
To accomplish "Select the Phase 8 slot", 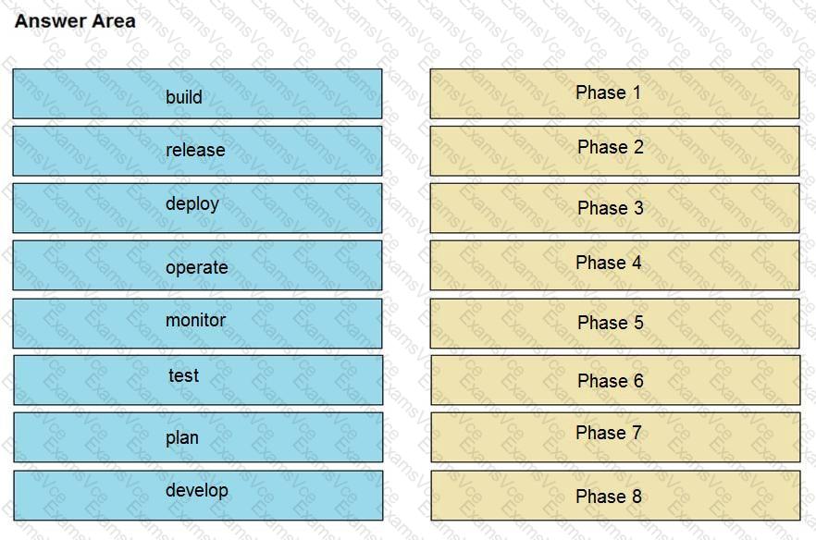I will (x=615, y=496).
